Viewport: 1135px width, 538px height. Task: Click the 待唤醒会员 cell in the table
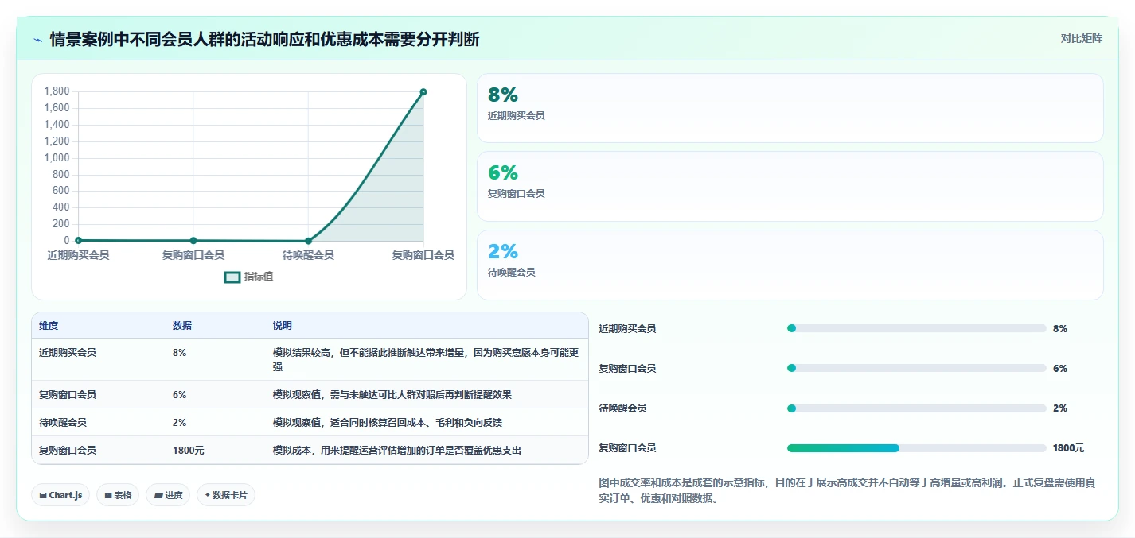[x=63, y=422]
